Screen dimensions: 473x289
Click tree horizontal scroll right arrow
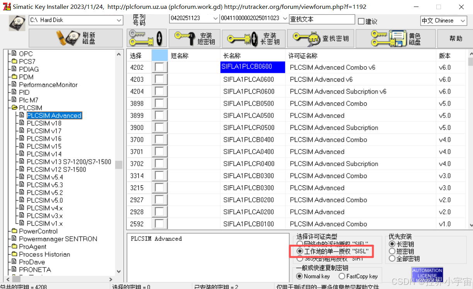tap(111, 279)
